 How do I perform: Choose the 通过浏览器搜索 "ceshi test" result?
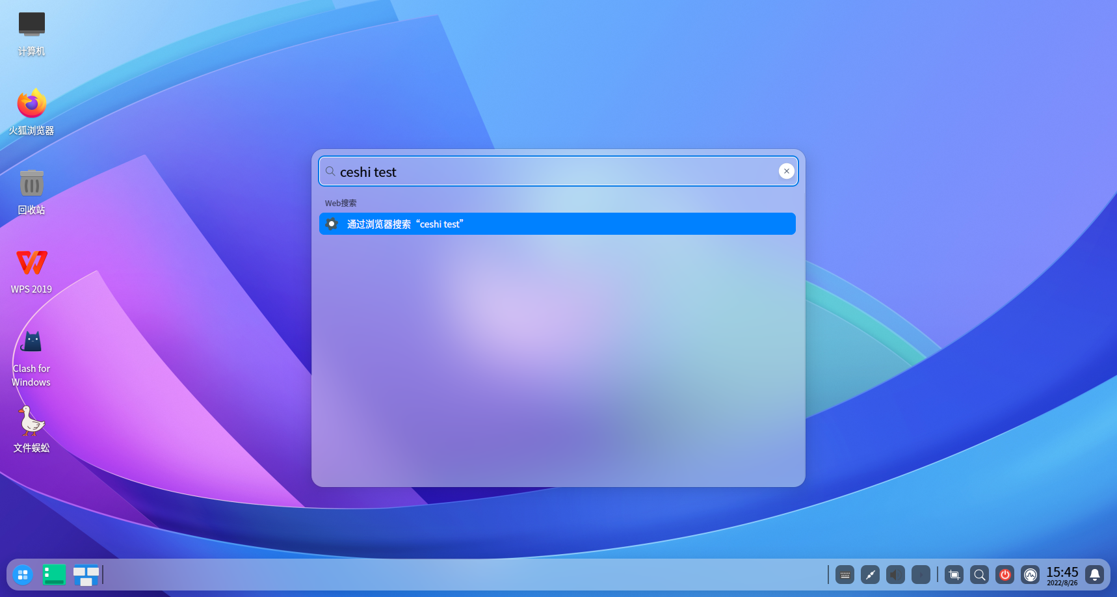coord(557,224)
